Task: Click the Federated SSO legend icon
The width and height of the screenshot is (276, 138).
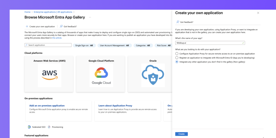Action: point(29,127)
